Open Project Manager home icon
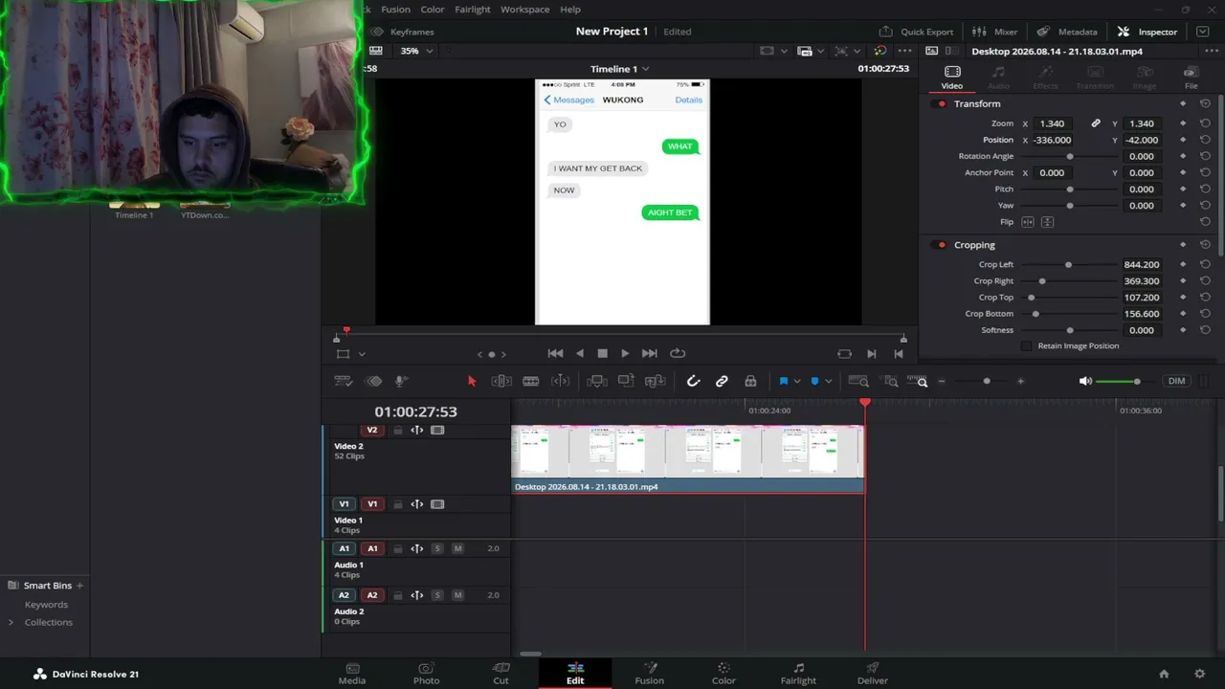Image resolution: width=1225 pixels, height=689 pixels. [x=1164, y=674]
